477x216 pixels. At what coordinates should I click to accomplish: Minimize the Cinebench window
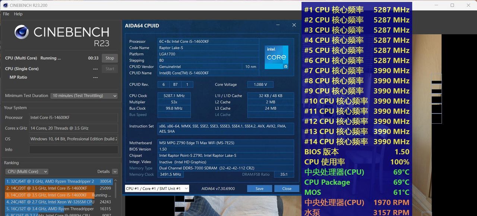tap(436, 5)
